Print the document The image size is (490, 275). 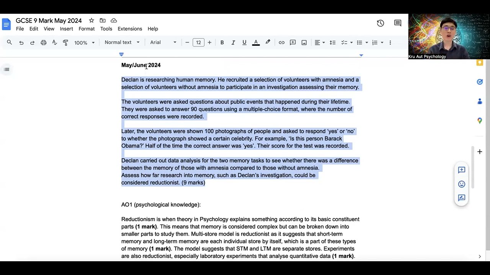click(x=44, y=42)
